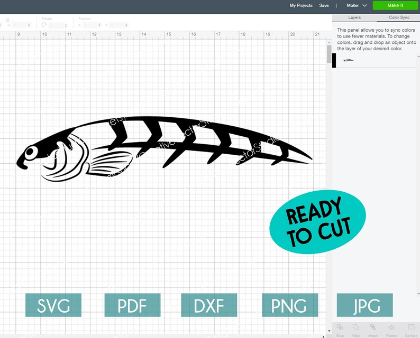Click the Position Y input field
The width and height of the screenshot is (420, 338).
pos(117,25)
